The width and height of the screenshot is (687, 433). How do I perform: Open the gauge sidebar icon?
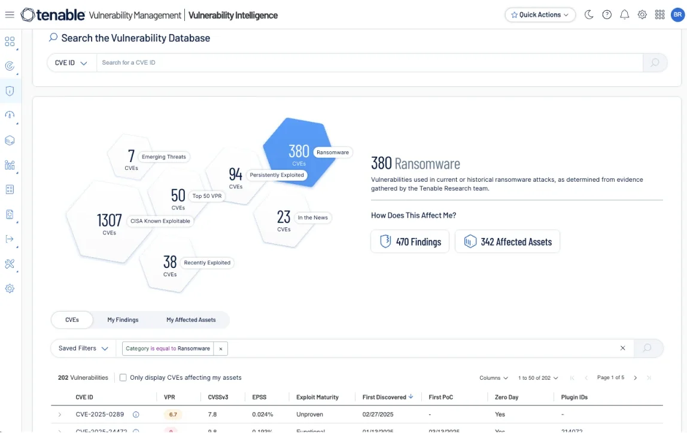(10, 115)
